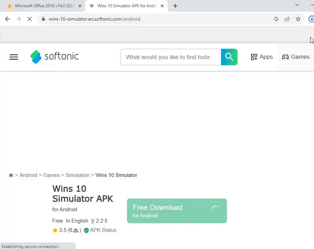
Task: Click the address bar URL
Action: click(x=94, y=19)
